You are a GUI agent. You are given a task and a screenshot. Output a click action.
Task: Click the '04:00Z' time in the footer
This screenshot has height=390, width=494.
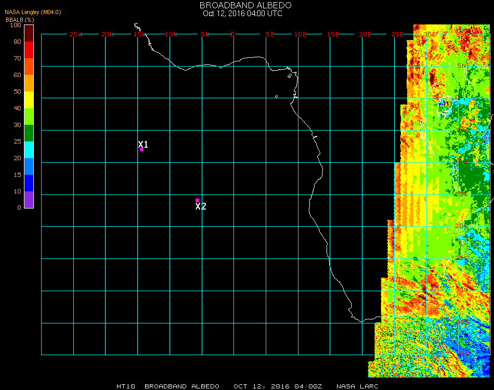308,386
